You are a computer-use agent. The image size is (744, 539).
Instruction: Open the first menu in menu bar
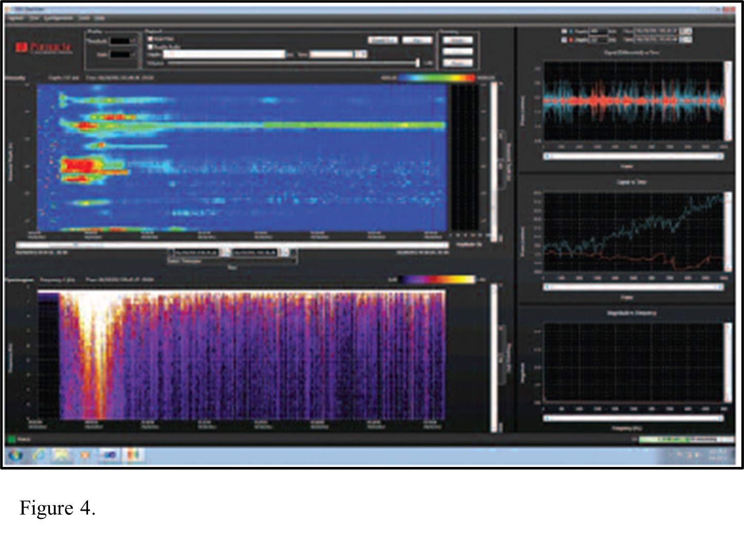point(15,18)
